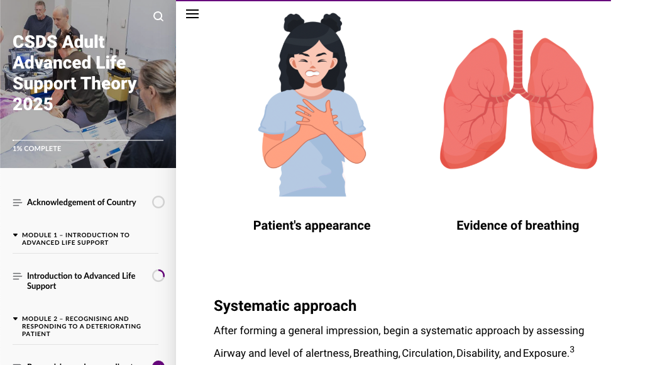Screen dimensions: 650x365
Task: Toggle Module 2 – Recognising and Responding heading
Action: [x=82, y=326]
